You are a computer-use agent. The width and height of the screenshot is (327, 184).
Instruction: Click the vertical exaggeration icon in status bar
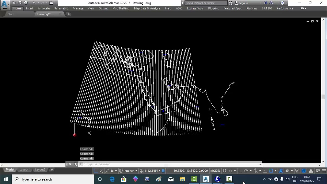click(x=108, y=171)
